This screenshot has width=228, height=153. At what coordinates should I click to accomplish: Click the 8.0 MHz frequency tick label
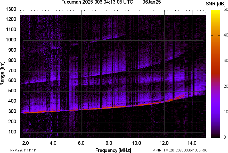[x=109, y=143]
